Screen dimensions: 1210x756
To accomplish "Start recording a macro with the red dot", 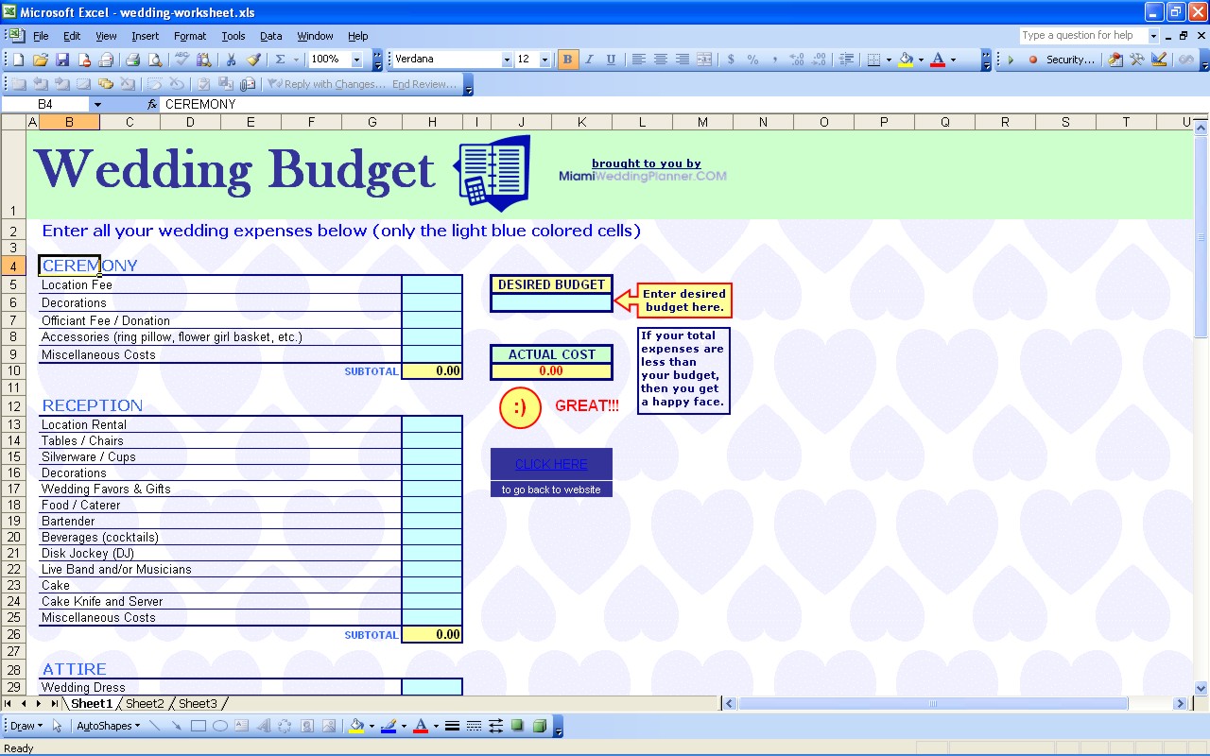I will click(1032, 60).
